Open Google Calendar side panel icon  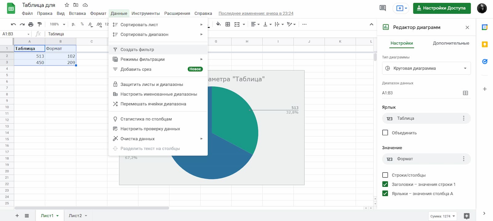pos(485,27)
